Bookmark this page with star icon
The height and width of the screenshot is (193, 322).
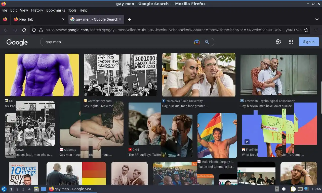tap(306, 30)
